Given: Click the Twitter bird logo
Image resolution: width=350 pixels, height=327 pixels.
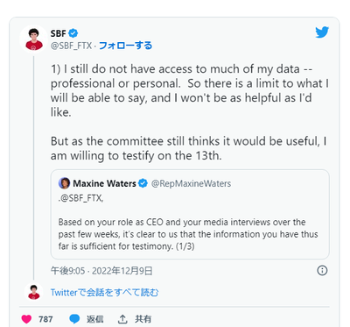Looking at the screenshot, I should pos(322,32).
